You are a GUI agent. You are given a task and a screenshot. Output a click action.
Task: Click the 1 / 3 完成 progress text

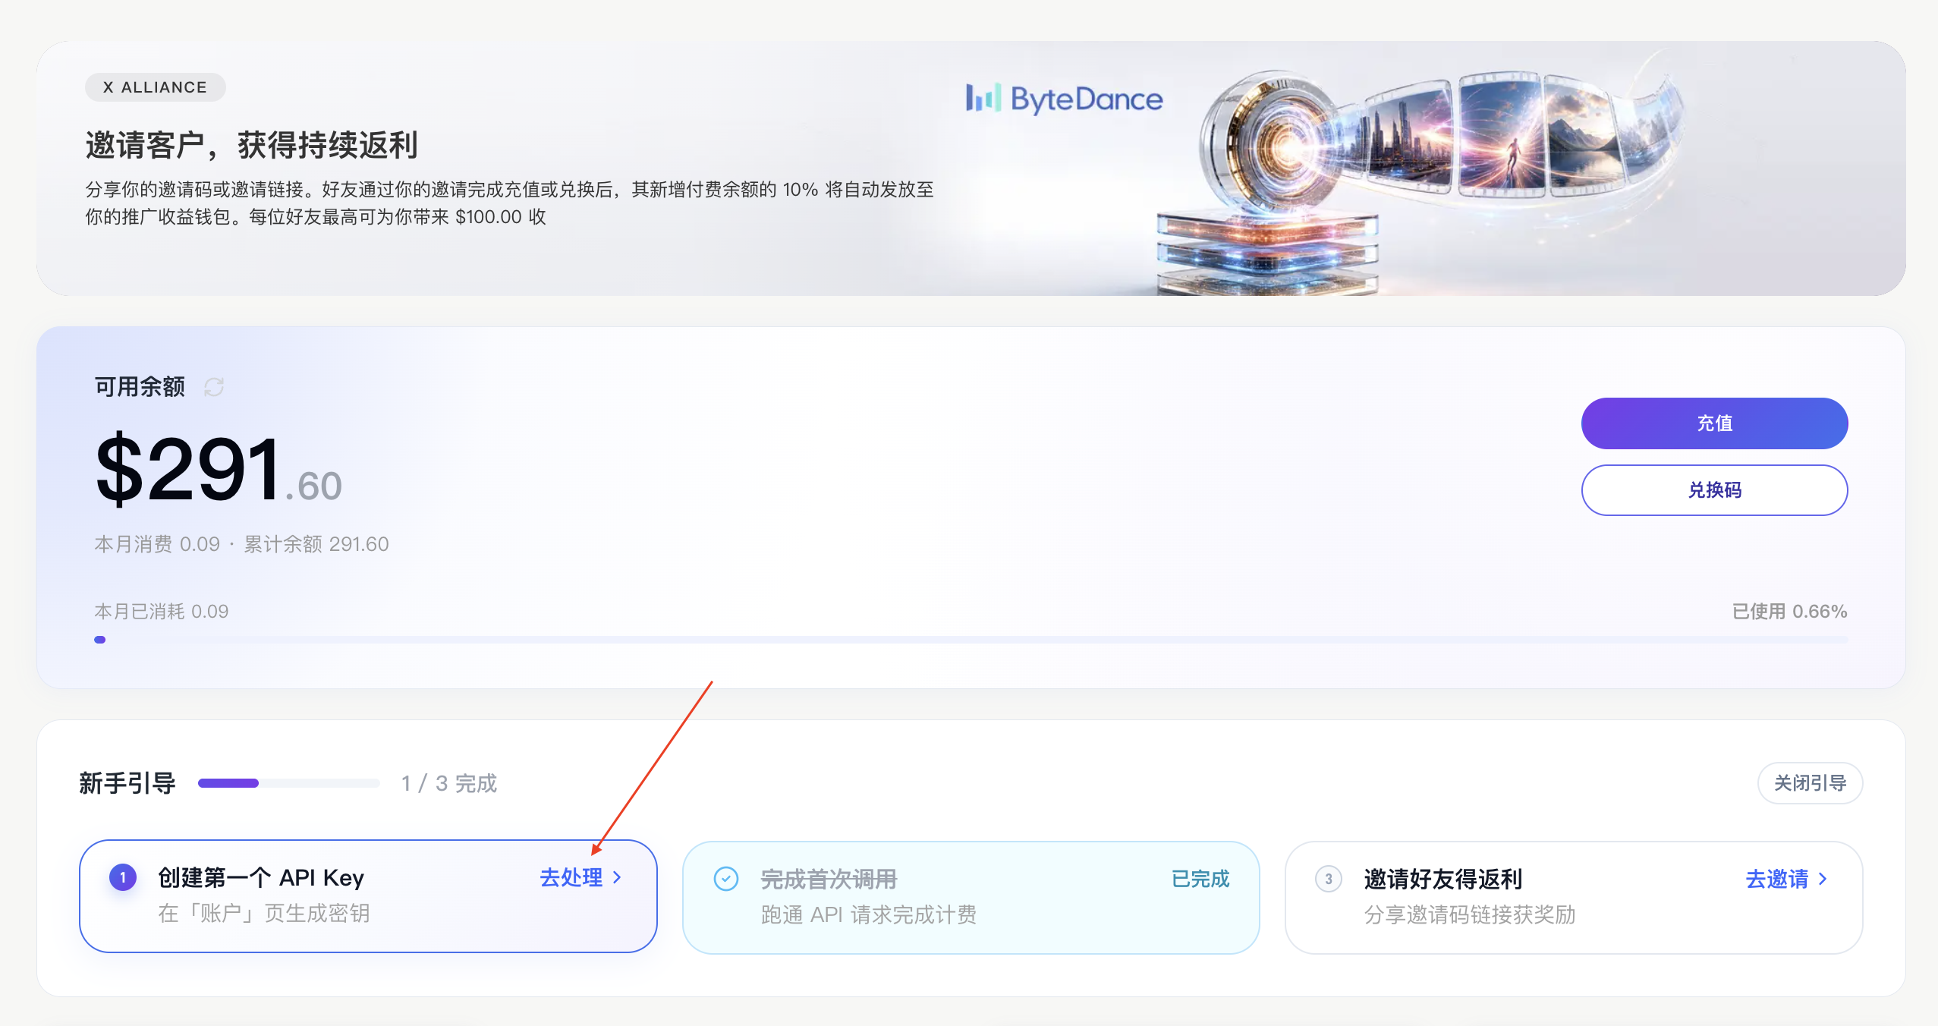point(449,783)
